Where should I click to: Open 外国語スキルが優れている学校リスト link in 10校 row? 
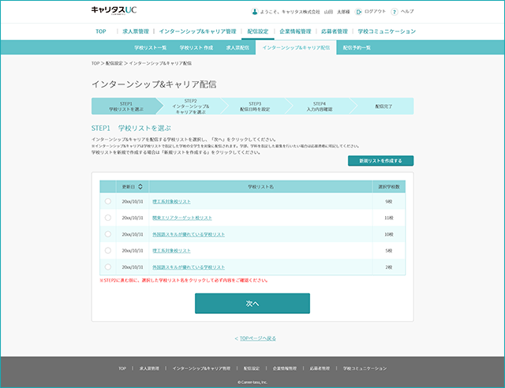click(189, 234)
